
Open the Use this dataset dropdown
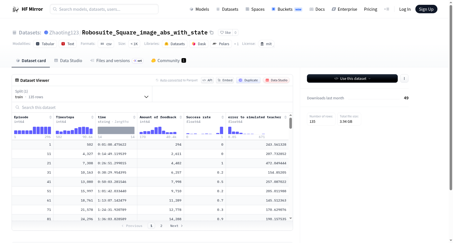[352, 78]
